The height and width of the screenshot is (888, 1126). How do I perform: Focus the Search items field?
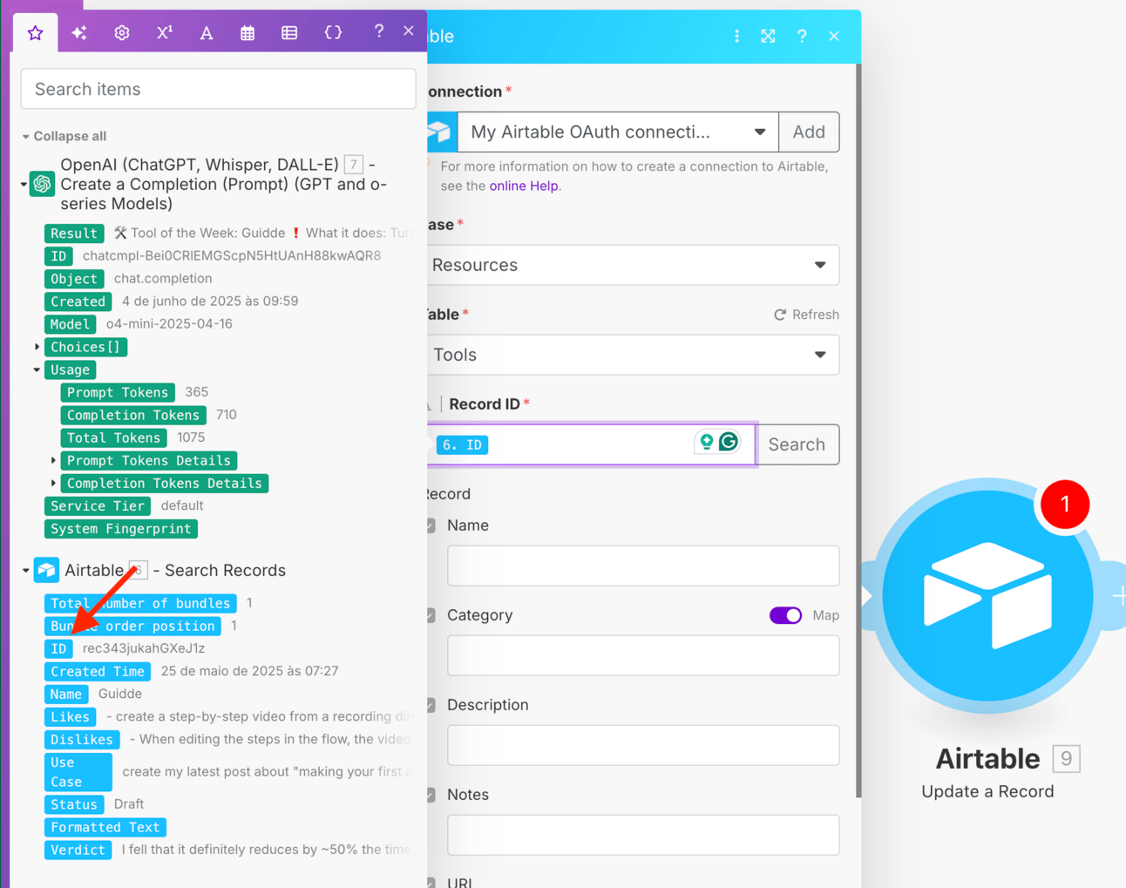coord(218,89)
